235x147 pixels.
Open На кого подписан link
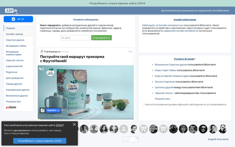(x=165, y=82)
